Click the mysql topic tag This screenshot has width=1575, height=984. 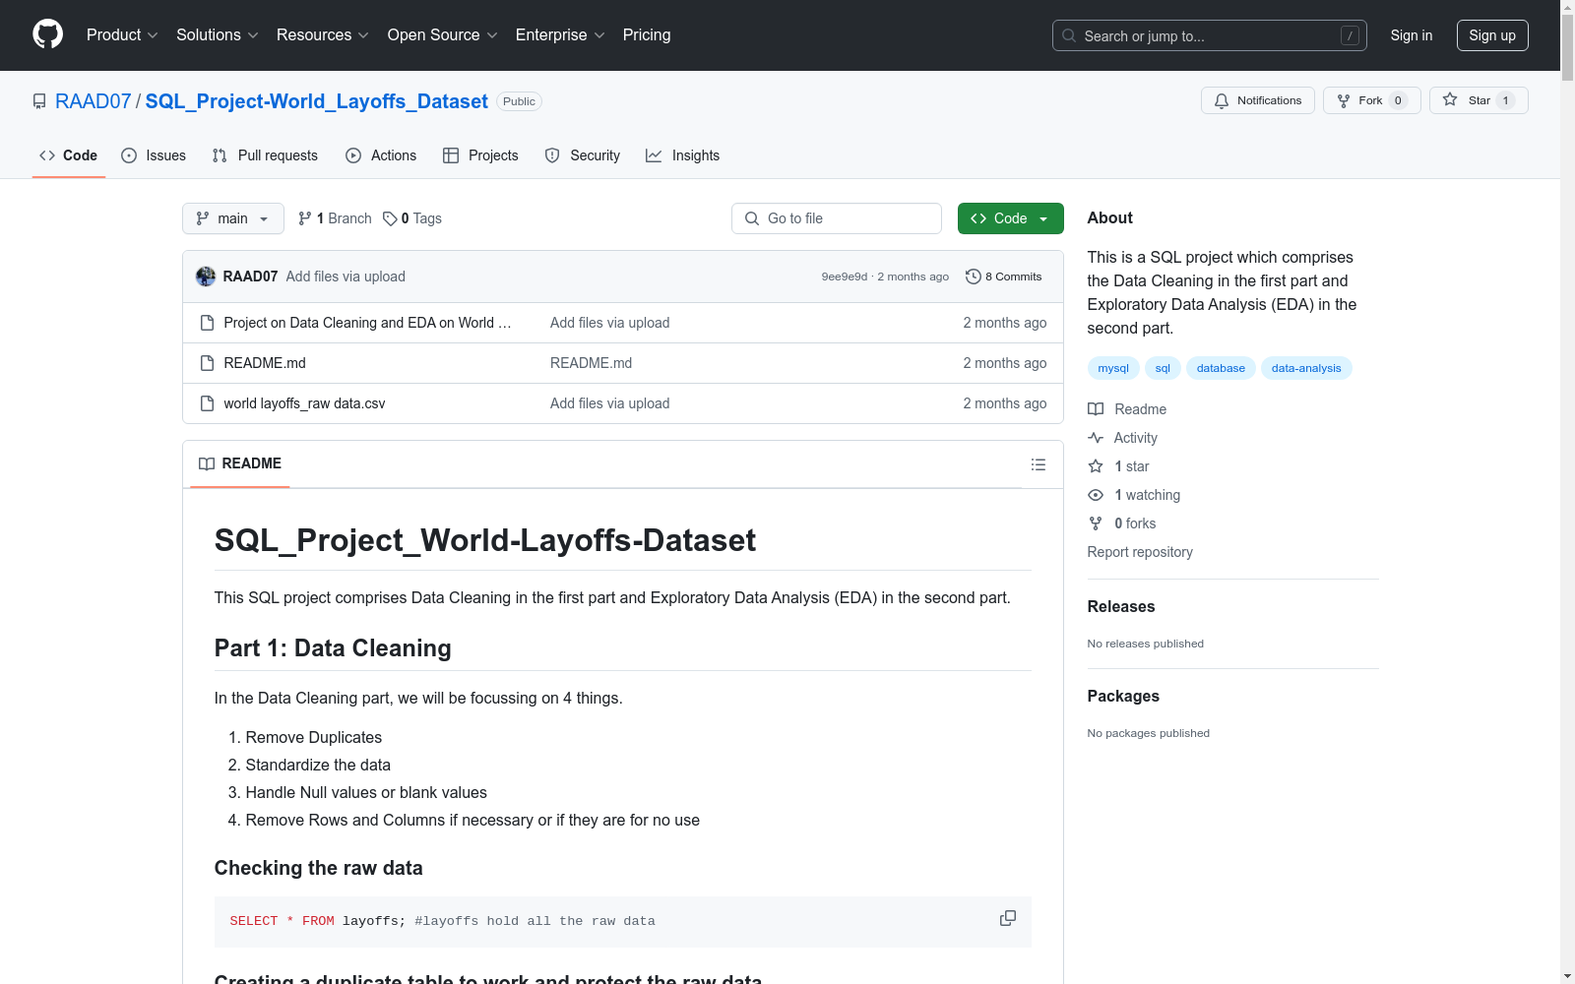tap(1113, 368)
